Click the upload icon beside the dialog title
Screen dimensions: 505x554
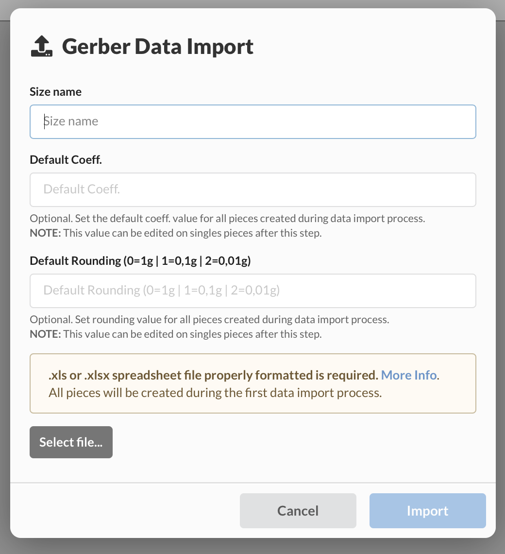point(42,47)
